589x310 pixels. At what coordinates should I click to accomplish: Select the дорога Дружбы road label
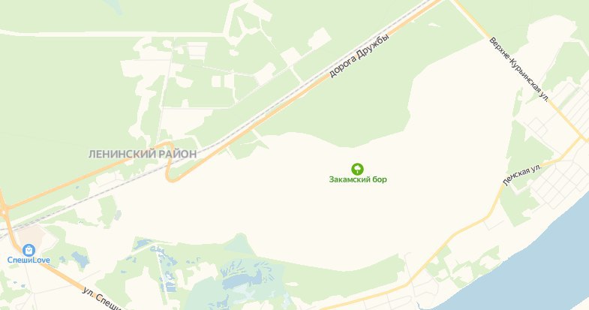click(359, 56)
